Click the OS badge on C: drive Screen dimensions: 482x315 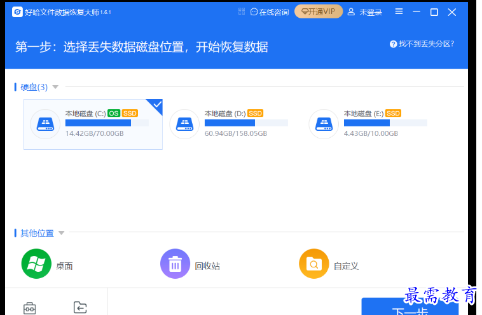tap(114, 113)
